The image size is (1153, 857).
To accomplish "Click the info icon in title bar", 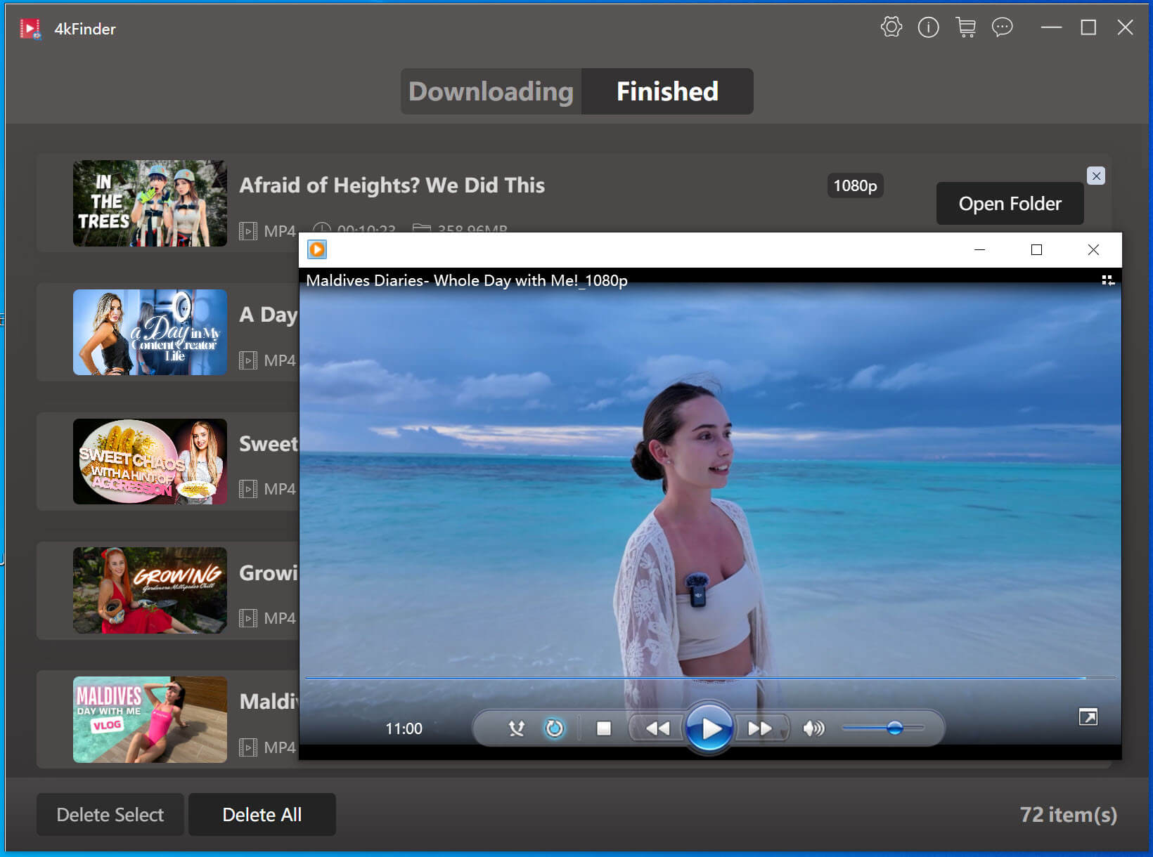I will [928, 27].
